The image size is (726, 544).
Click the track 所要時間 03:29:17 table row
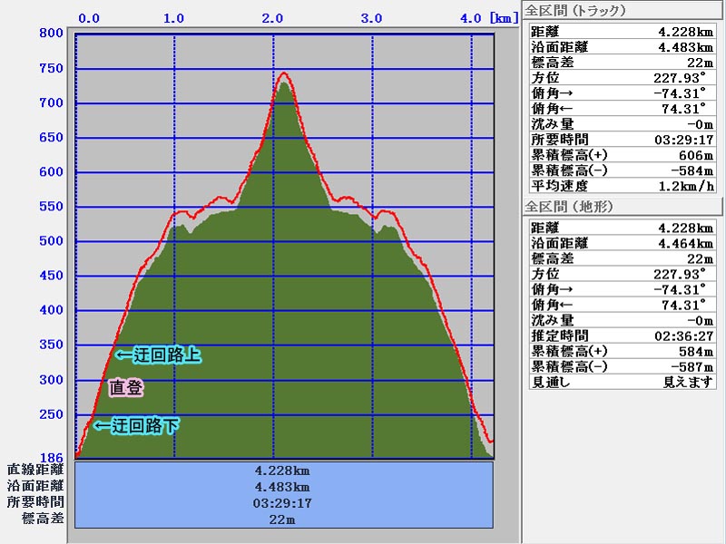[x=621, y=140]
